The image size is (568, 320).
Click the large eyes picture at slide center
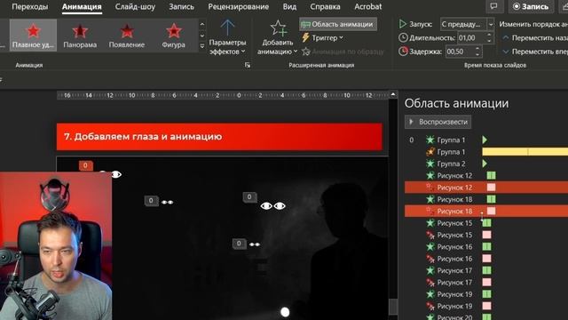[273, 206]
